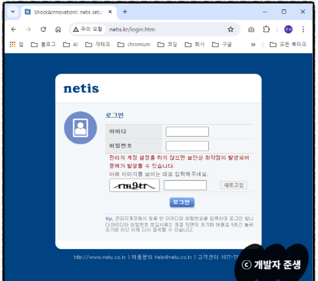Open the tab search dropdown arrow

click(13, 12)
